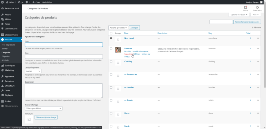Screen dimensions: 266x129
Task: Open the Catégorie parente dropdown
Action: click(33, 71)
